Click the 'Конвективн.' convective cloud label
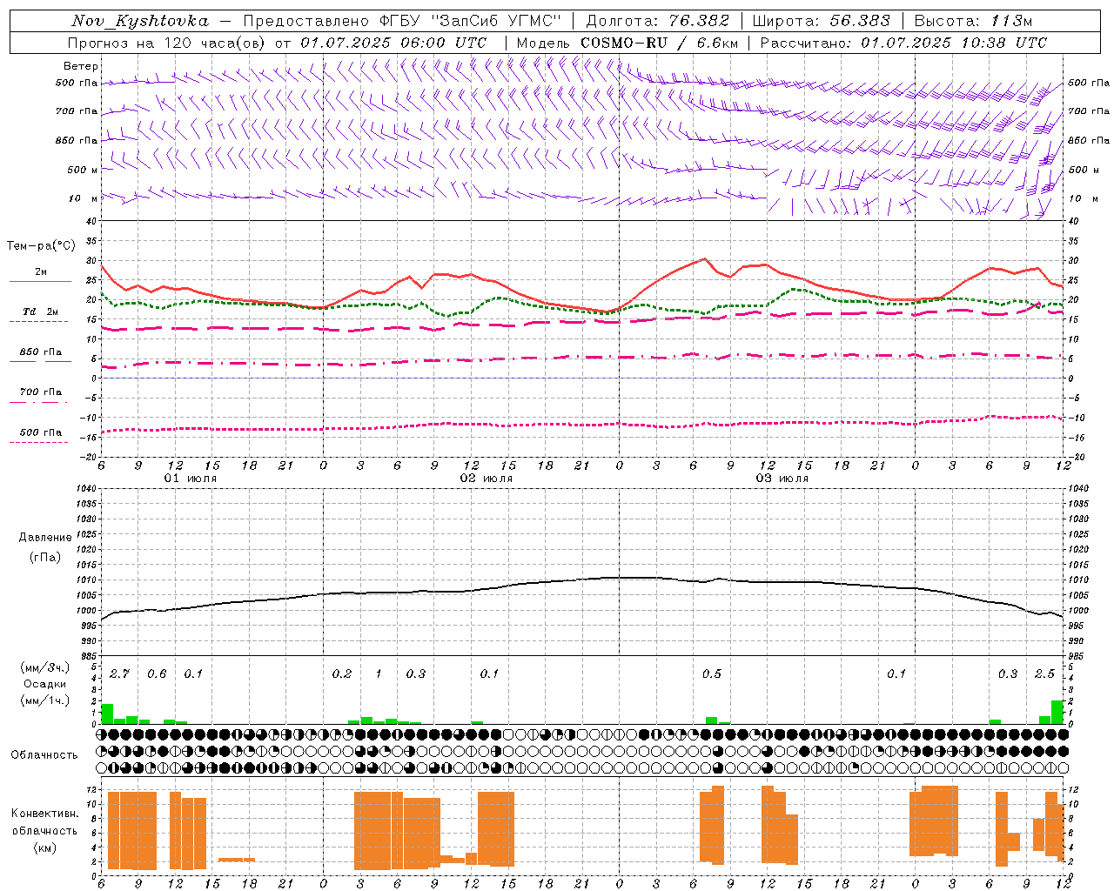1114x891 pixels. coord(45,814)
